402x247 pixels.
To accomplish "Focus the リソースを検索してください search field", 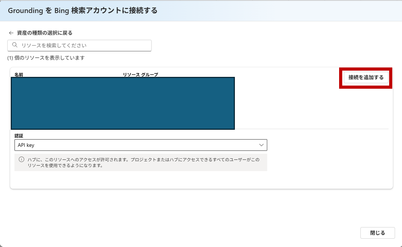I will point(80,46).
